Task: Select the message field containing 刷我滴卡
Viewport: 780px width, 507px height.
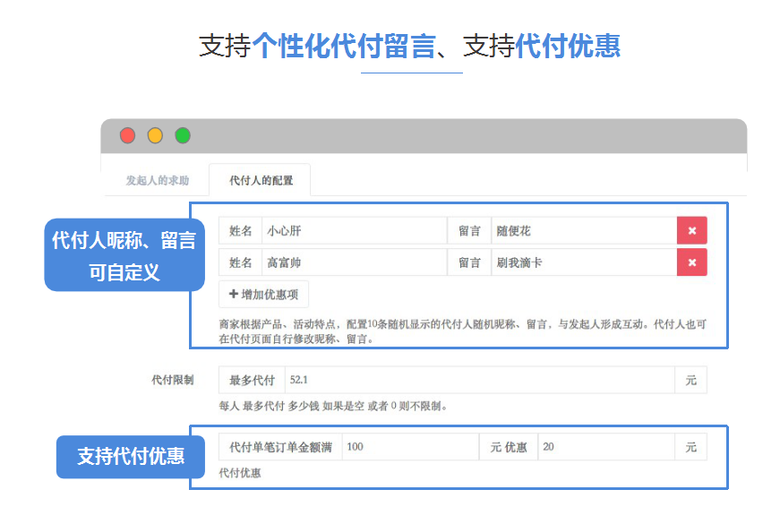Action: point(583,262)
